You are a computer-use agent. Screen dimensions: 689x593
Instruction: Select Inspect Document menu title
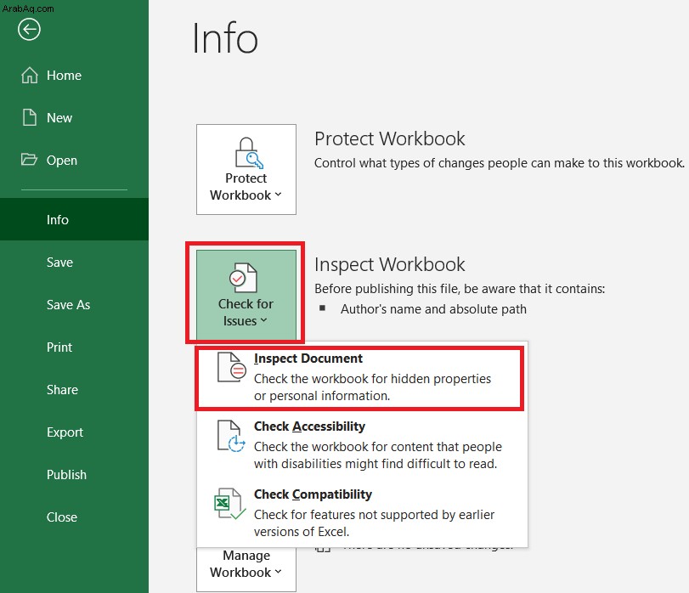[x=308, y=359]
